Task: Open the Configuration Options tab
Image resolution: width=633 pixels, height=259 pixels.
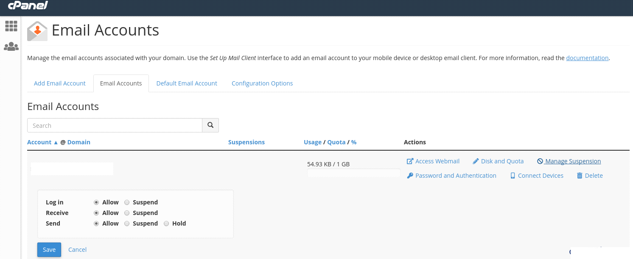Action: point(262,83)
